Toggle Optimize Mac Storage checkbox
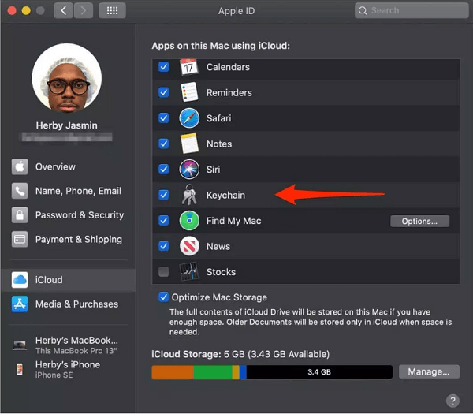The width and height of the screenshot is (473, 414). point(163,297)
